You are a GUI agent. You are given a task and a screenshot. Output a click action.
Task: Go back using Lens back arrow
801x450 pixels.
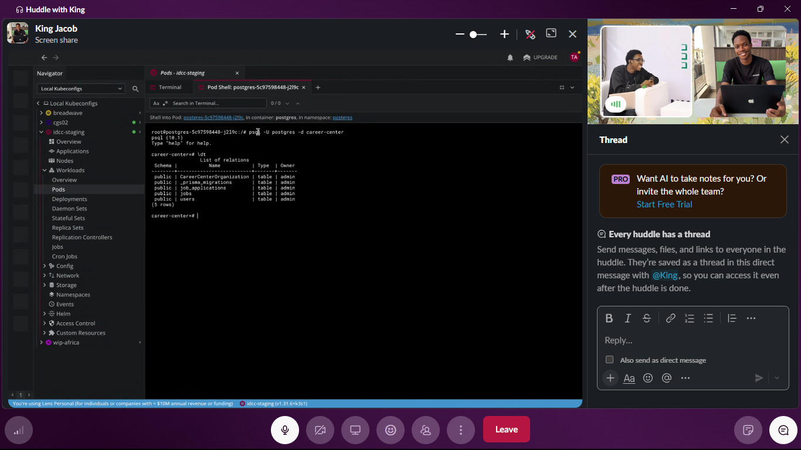44,57
